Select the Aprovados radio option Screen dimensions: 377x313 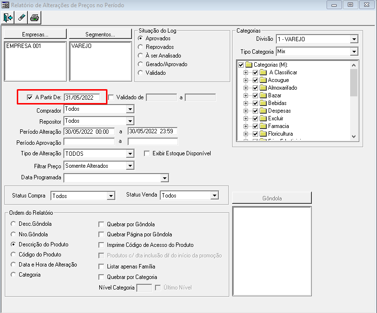pyautogui.click(x=141, y=38)
